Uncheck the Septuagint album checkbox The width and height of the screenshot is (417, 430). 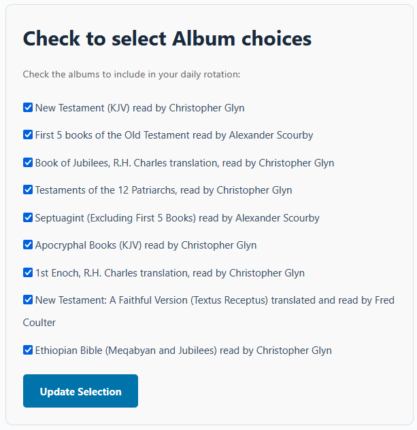(28, 217)
